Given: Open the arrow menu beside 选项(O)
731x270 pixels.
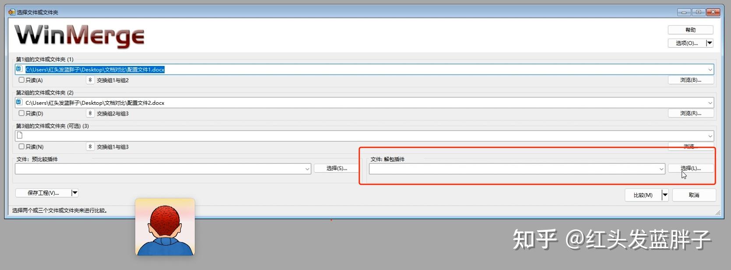Looking at the screenshot, I should pyautogui.click(x=710, y=43).
